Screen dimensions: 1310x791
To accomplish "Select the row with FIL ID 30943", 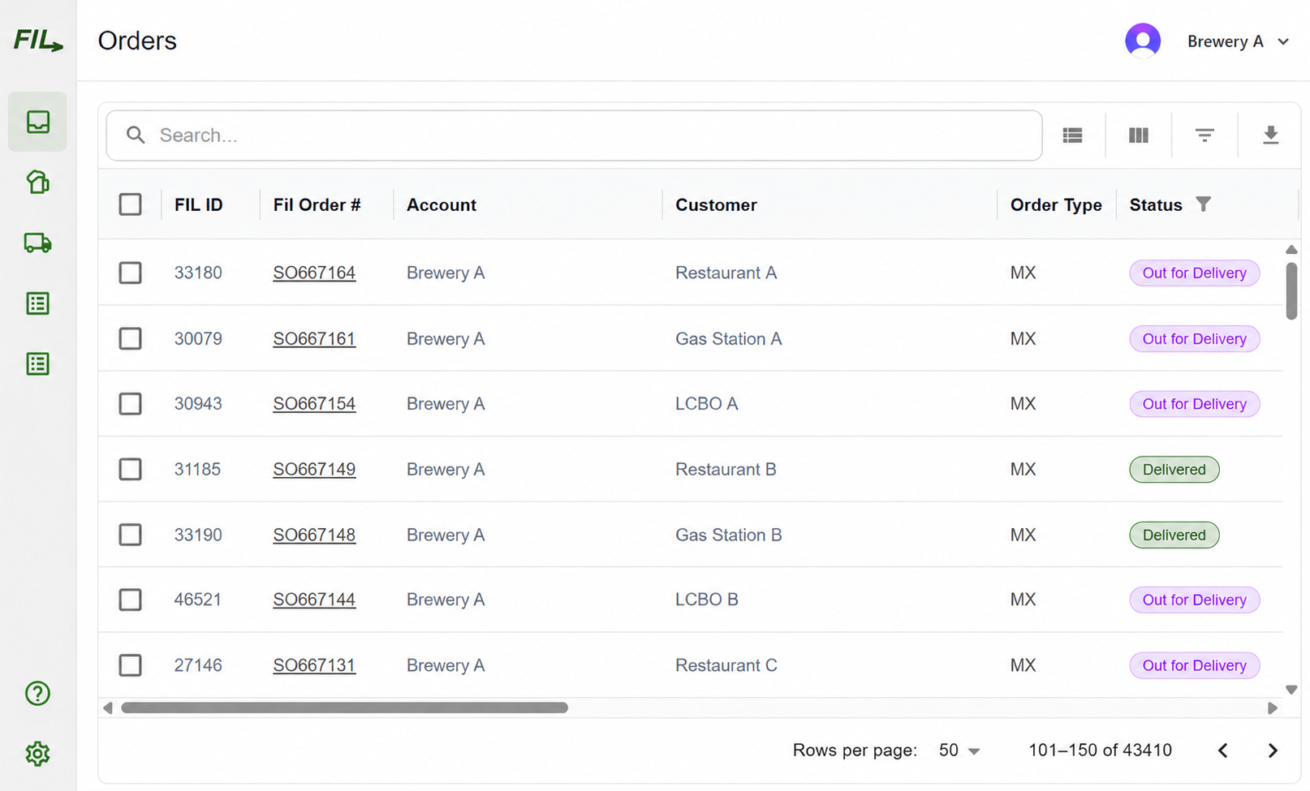I will 130,404.
